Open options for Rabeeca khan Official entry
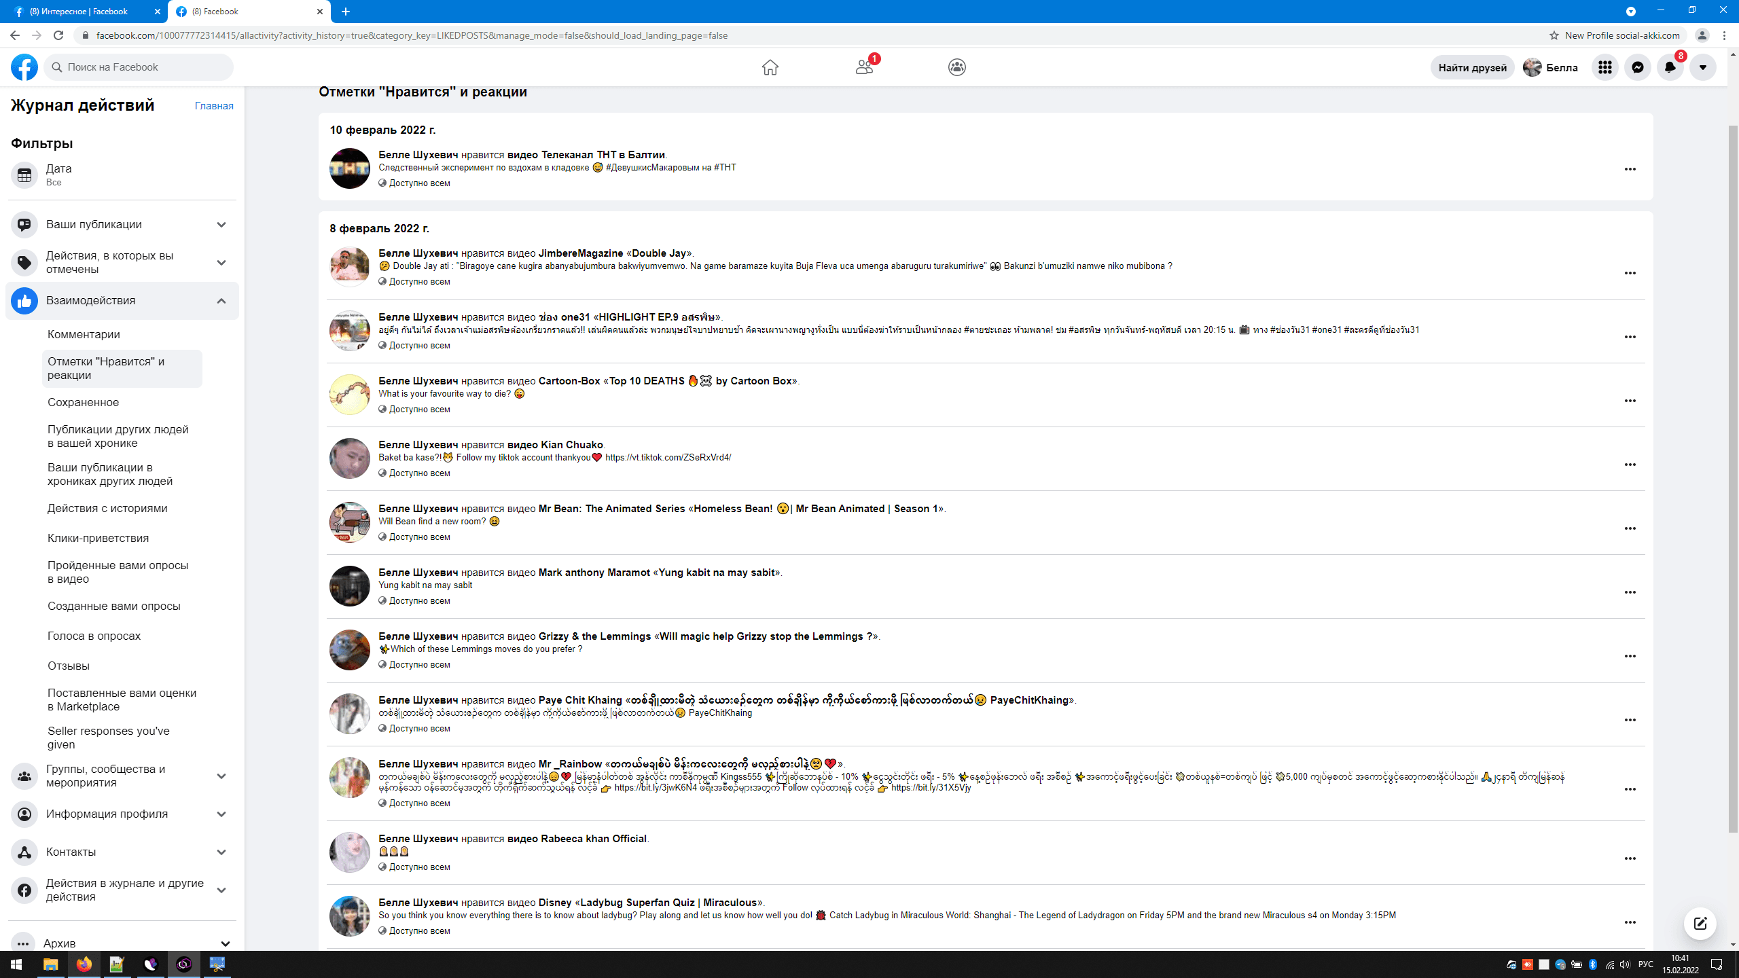This screenshot has width=1739, height=978. point(1630,858)
